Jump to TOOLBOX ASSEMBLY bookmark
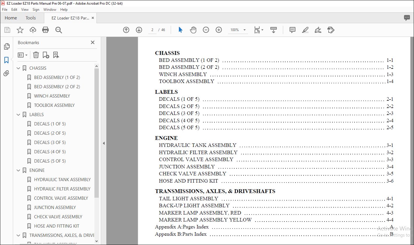 [x=54, y=105]
